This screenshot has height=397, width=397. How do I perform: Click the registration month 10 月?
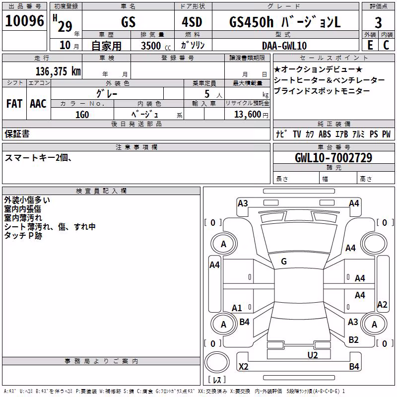69,45
